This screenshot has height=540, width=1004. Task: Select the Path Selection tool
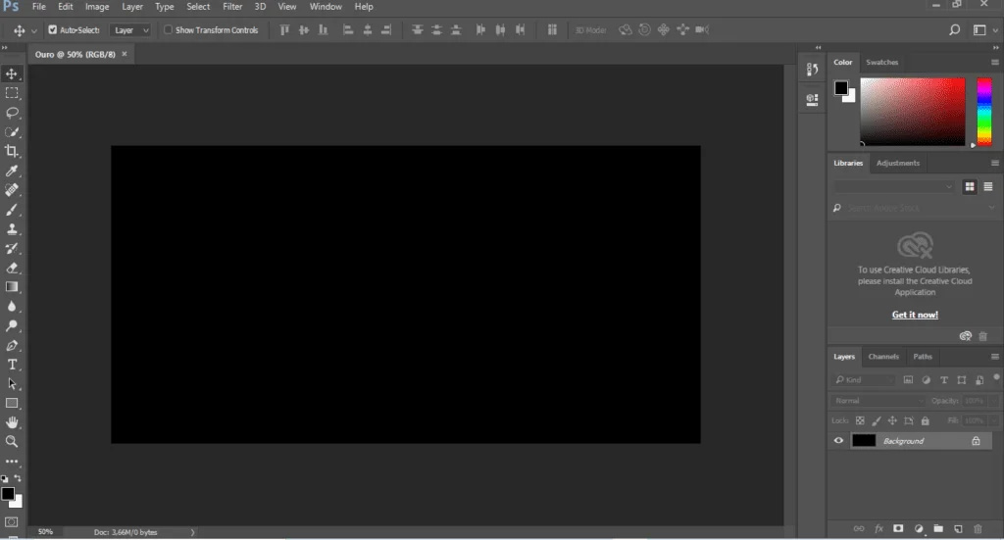12,384
